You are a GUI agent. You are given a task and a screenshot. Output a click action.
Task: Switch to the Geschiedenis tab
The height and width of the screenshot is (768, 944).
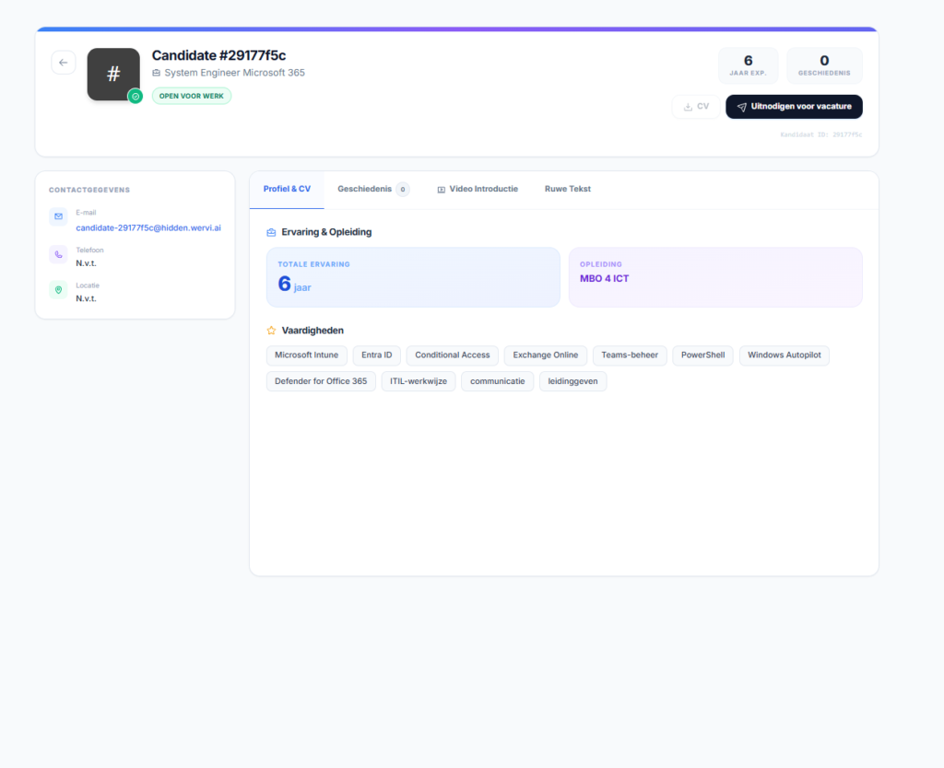(x=373, y=190)
